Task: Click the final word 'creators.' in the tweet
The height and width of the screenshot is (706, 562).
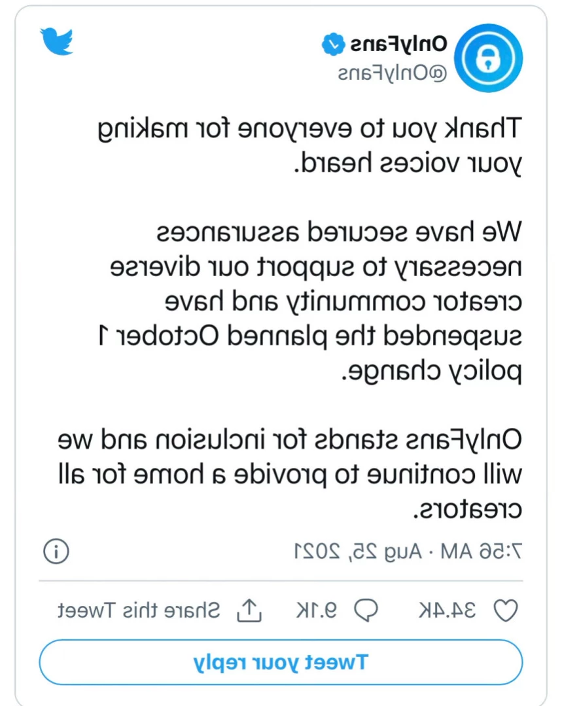Action: pyautogui.click(x=467, y=510)
